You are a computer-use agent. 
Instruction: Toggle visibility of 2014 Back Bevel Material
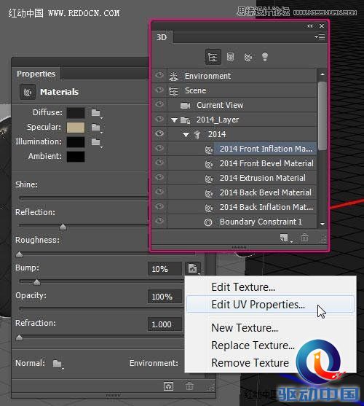[x=159, y=192]
